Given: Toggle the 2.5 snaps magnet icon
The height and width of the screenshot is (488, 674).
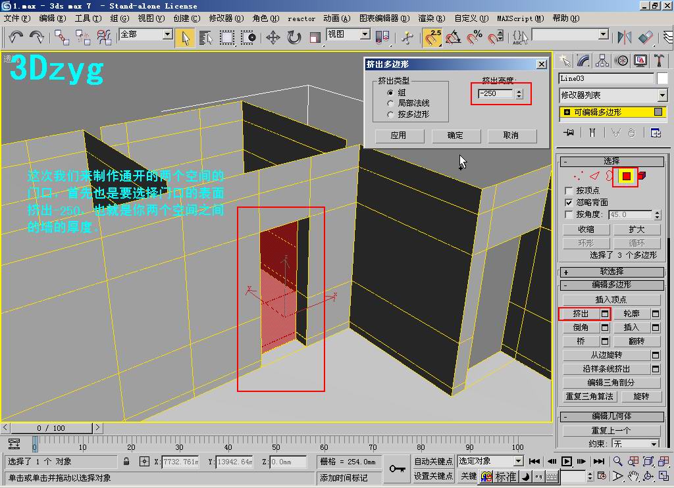Looking at the screenshot, I should (x=432, y=37).
